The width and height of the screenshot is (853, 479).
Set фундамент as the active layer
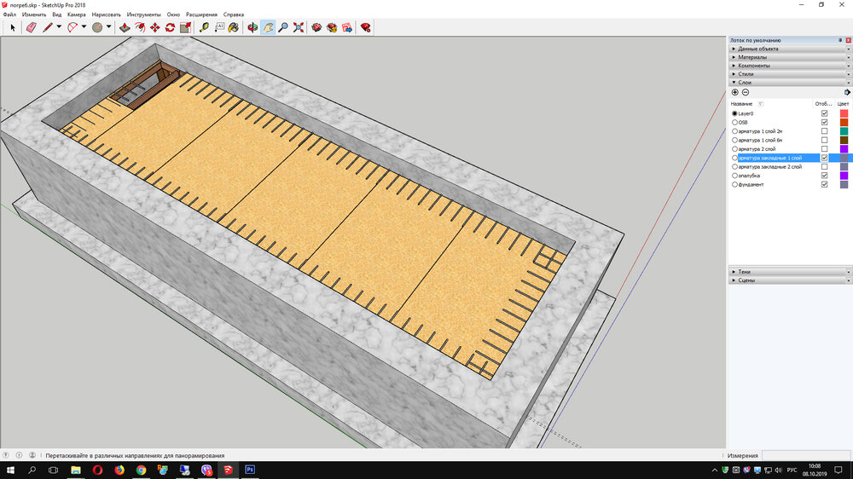[734, 185]
